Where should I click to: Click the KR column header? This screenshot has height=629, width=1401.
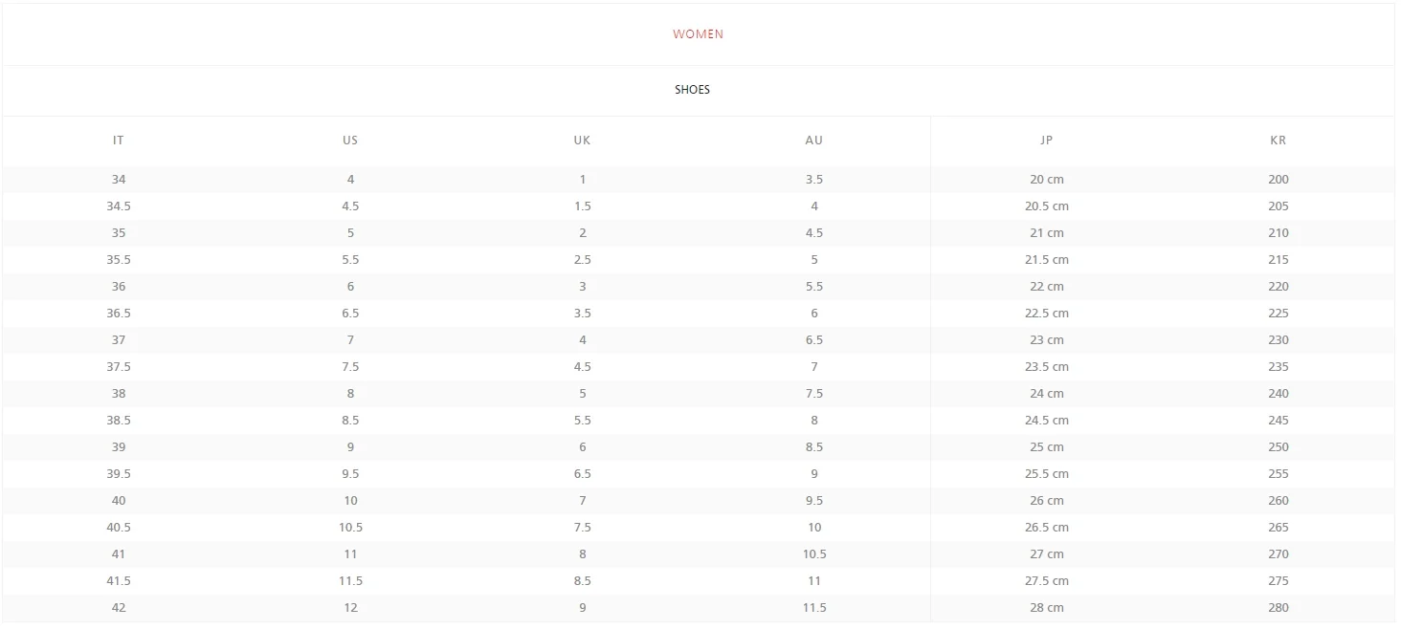coord(1279,141)
